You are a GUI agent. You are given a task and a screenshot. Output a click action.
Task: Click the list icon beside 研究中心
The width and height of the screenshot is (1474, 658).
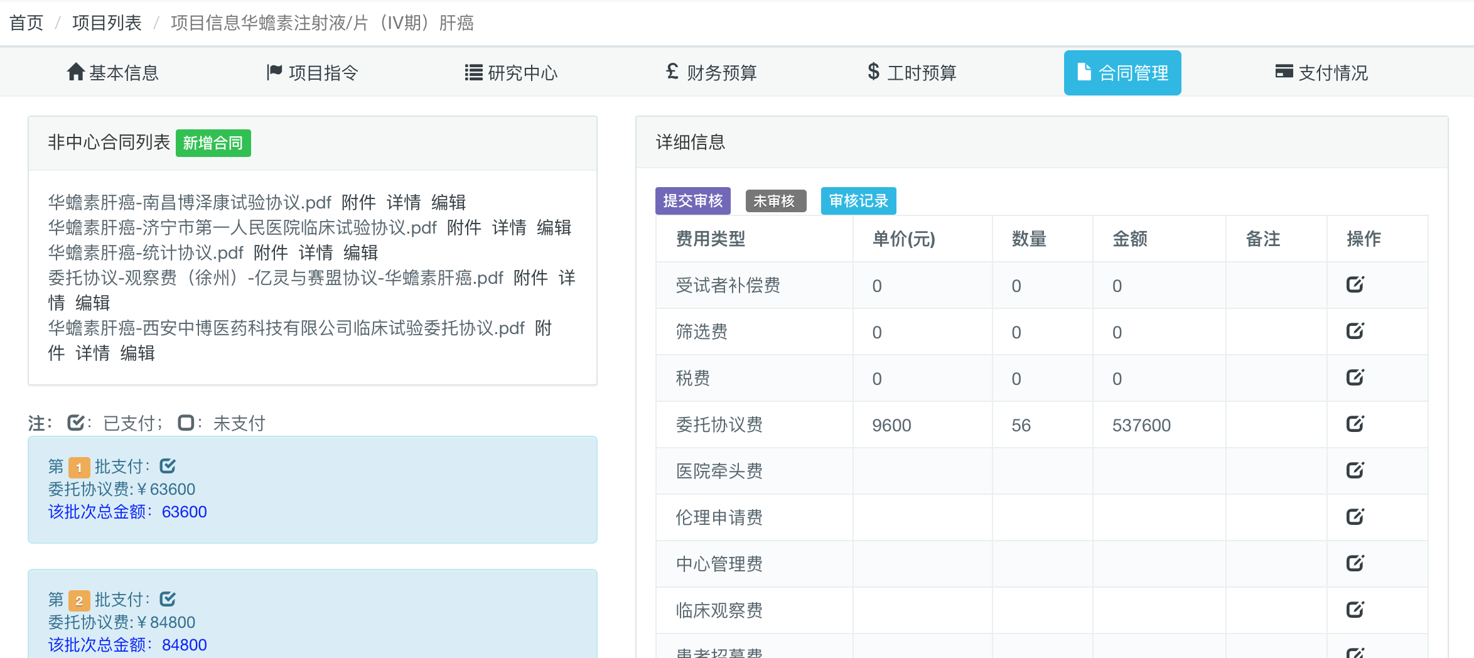pos(473,72)
